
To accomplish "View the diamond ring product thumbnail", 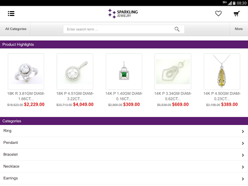I will [26, 72].
